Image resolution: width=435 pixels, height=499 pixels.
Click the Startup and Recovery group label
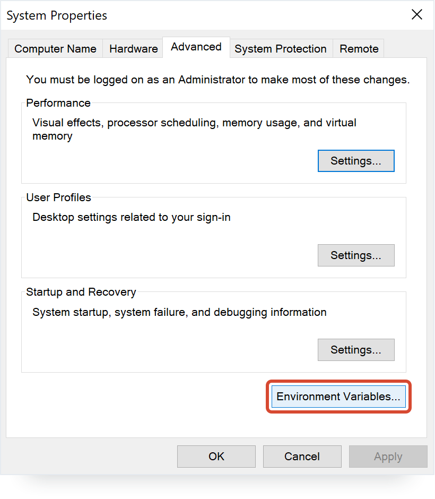coord(81,292)
